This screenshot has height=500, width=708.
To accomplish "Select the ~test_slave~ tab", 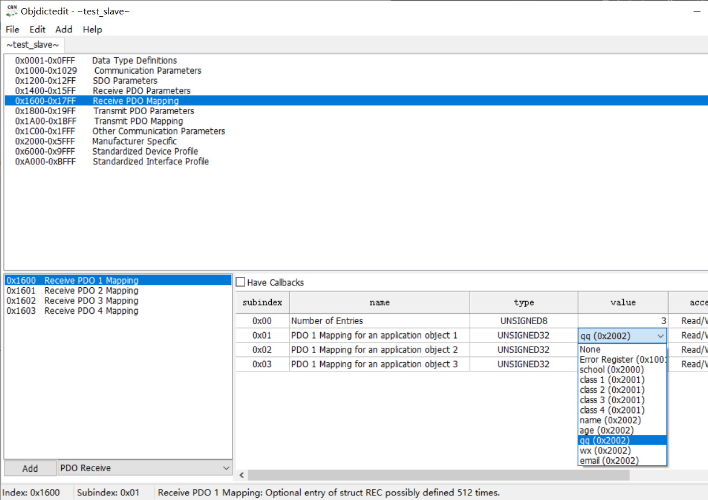I will (33, 44).
